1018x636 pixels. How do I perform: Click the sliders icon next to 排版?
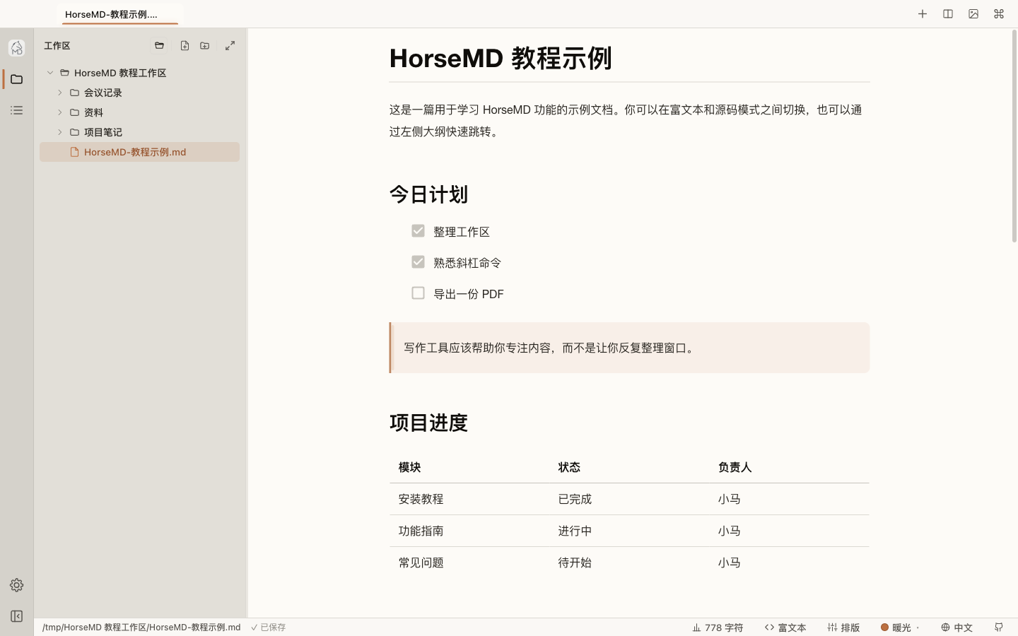click(832, 628)
